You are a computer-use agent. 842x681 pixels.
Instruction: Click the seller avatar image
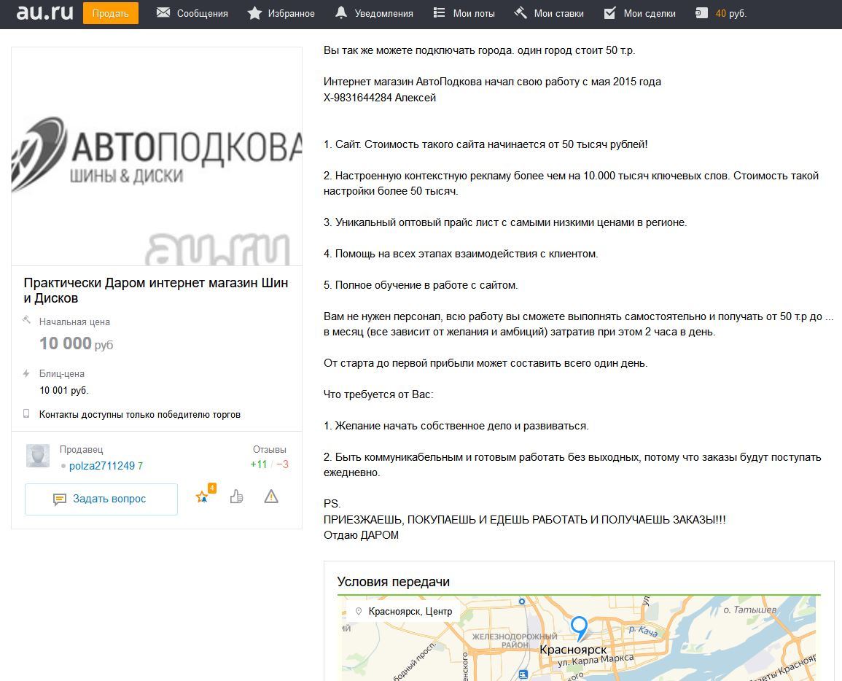pyautogui.click(x=38, y=456)
